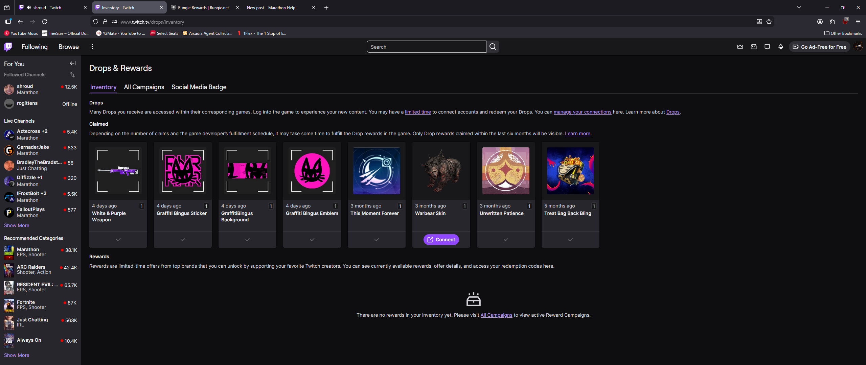Click into the Twitch search field
This screenshot has width=866, height=365.
(426, 47)
